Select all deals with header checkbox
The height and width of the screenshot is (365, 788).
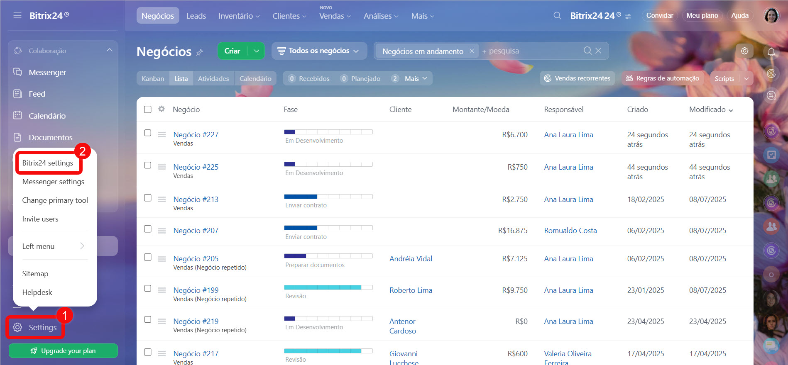[148, 109]
